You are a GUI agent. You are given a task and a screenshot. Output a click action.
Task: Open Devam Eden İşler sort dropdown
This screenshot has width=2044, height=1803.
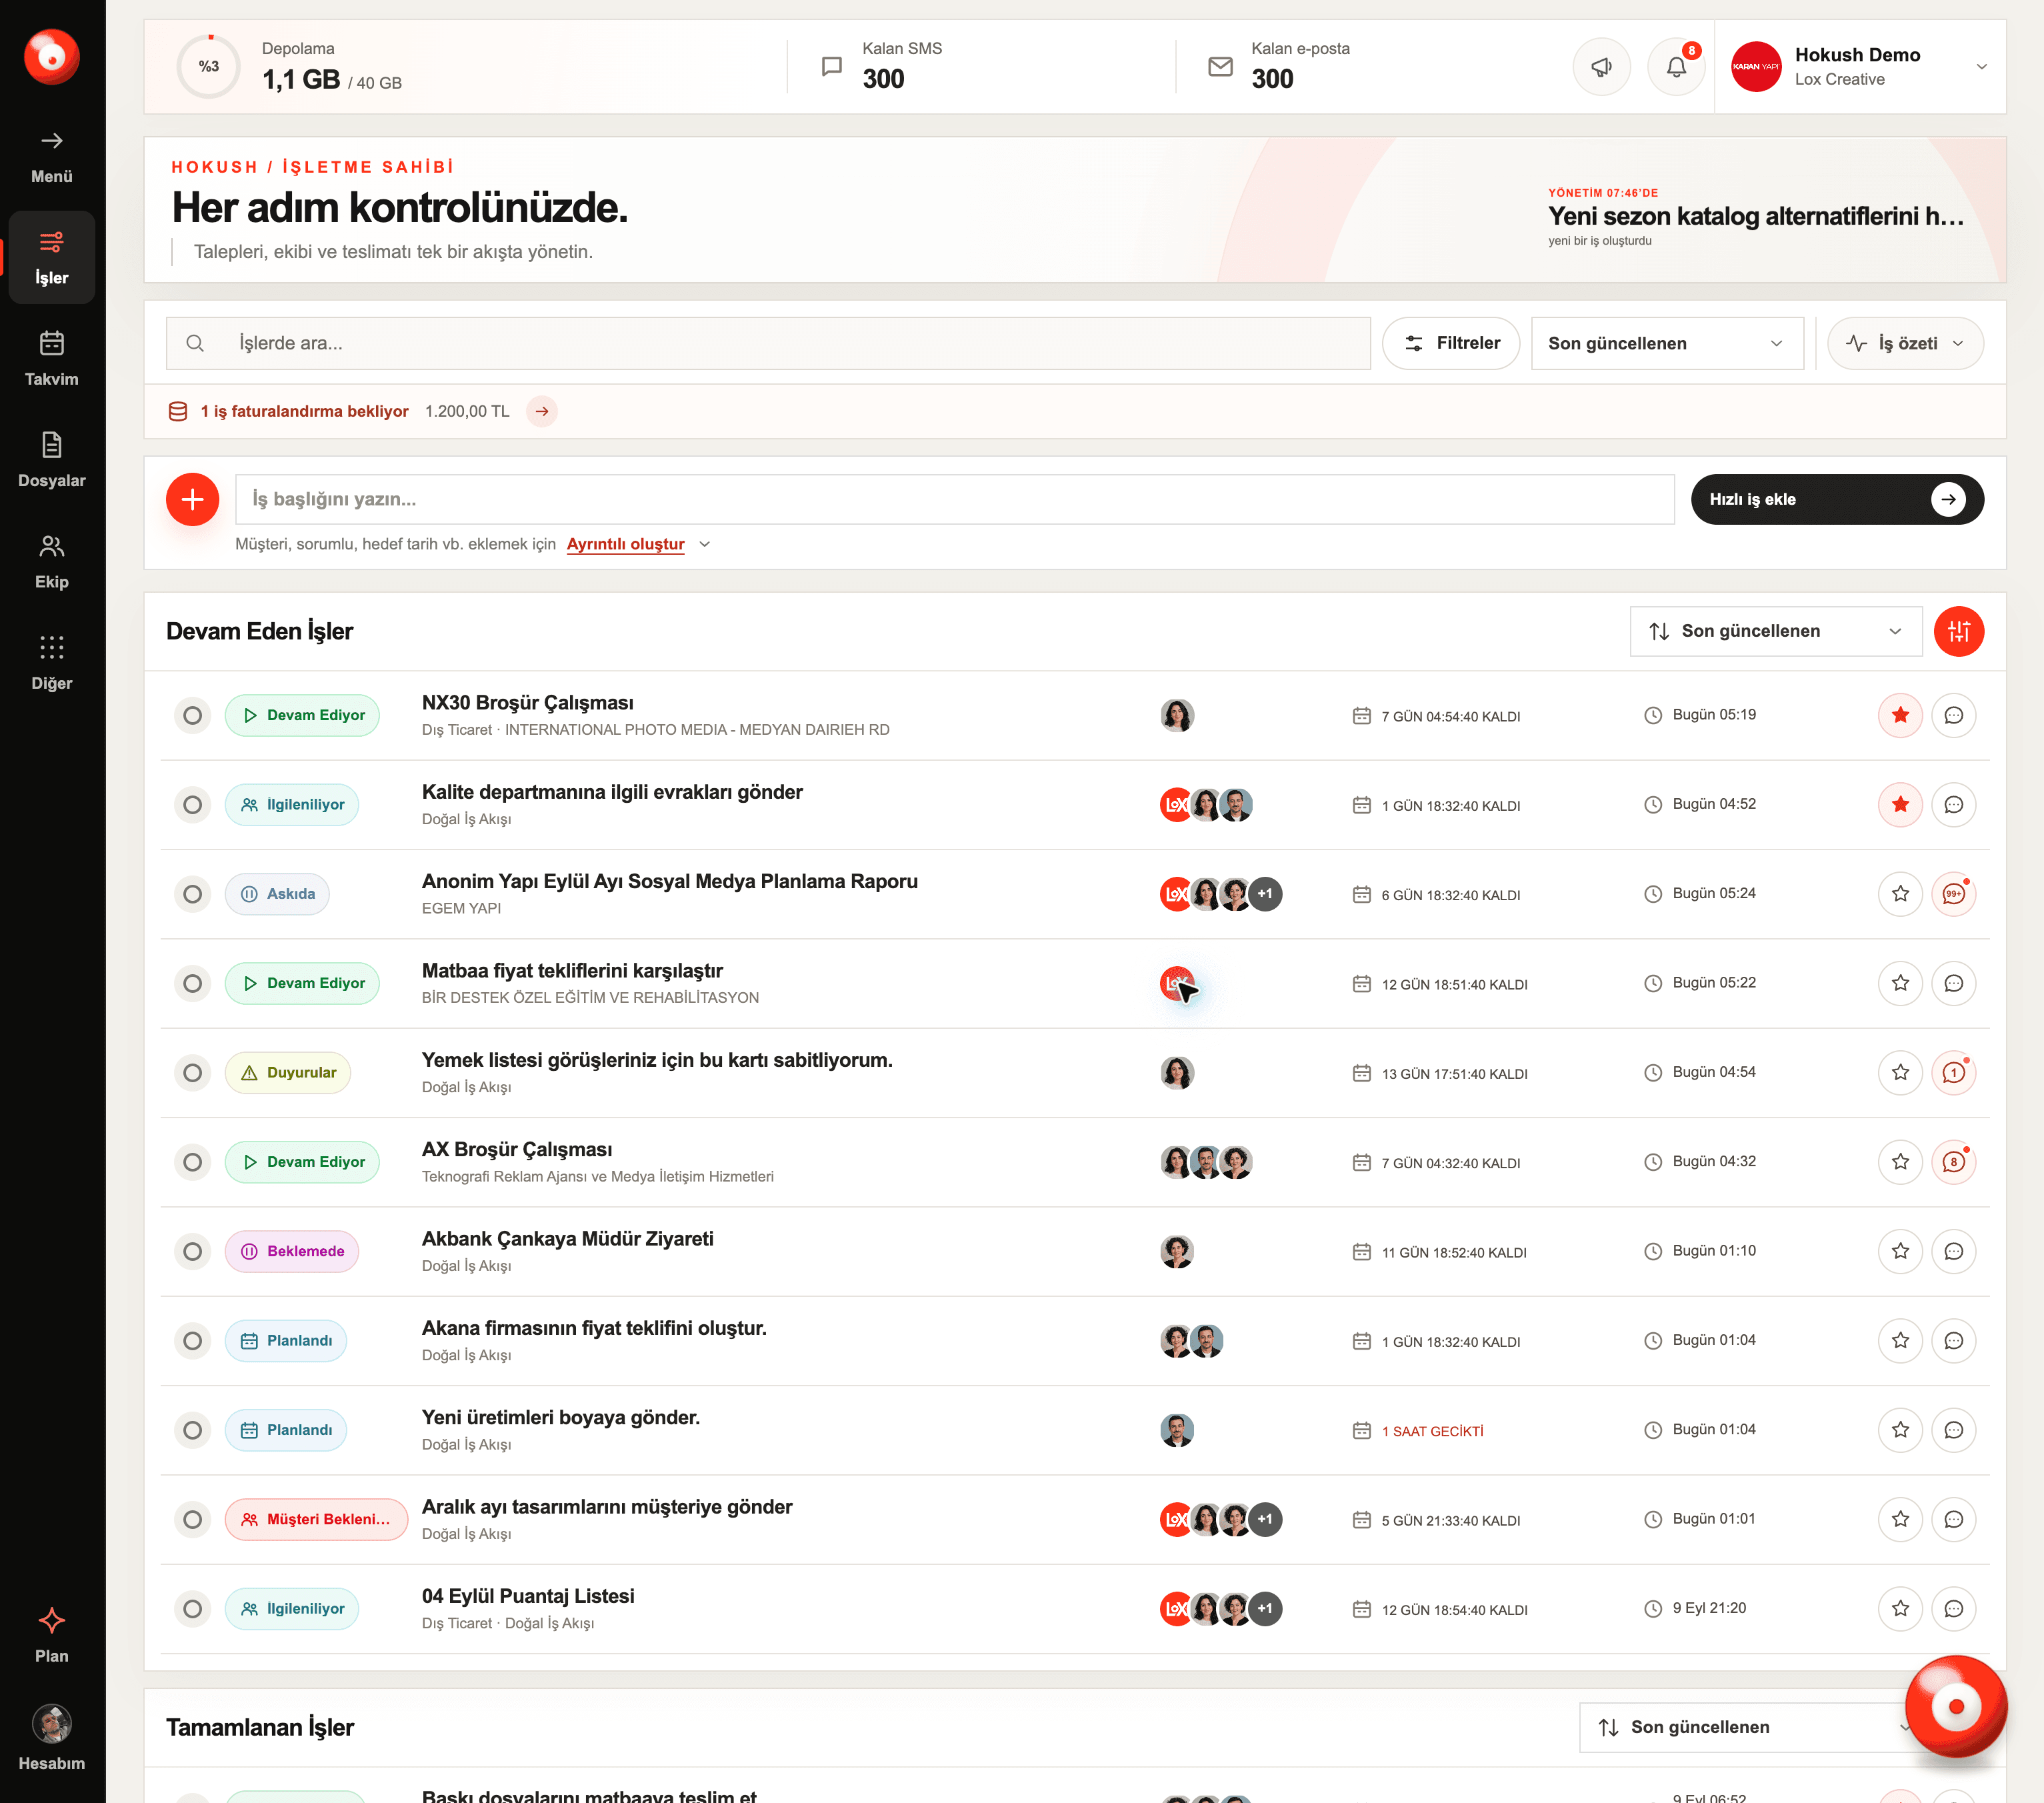coord(1776,631)
